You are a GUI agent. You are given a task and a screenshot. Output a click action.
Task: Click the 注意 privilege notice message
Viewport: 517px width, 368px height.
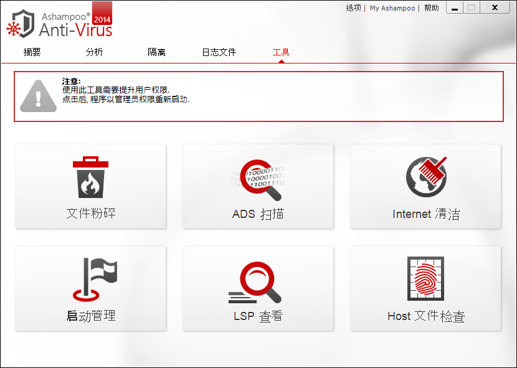coord(125,91)
